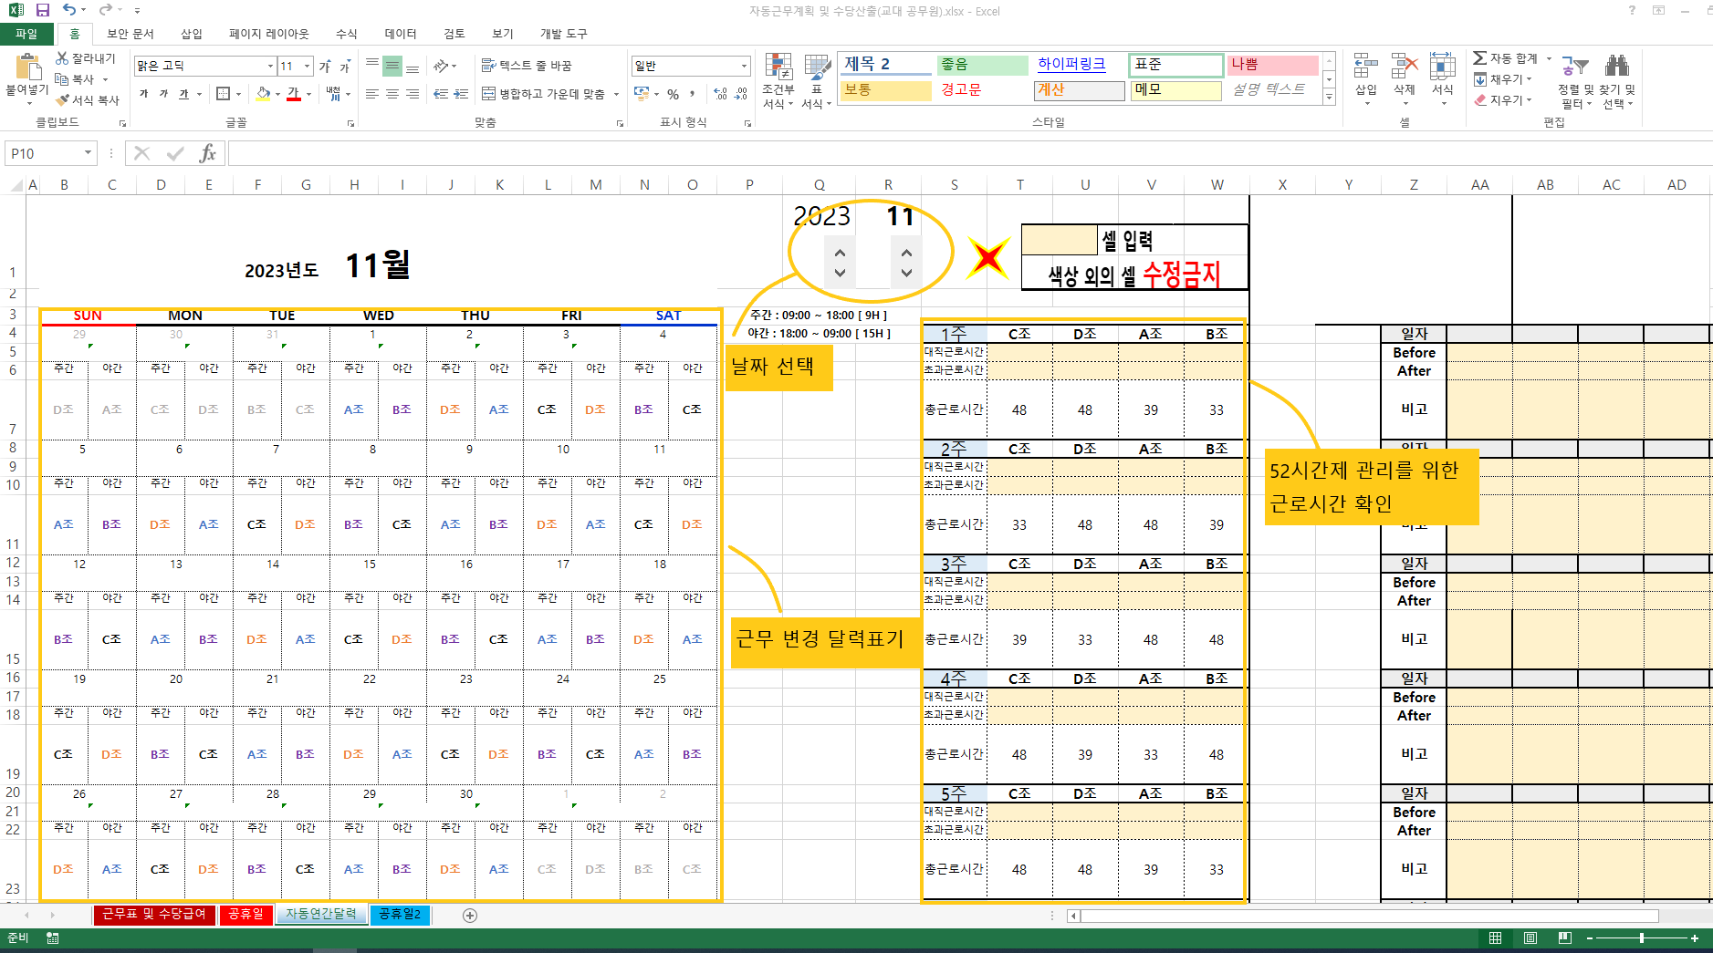
Task: Open the font name dropdown (맑은 고딕)
Action: (270, 66)
